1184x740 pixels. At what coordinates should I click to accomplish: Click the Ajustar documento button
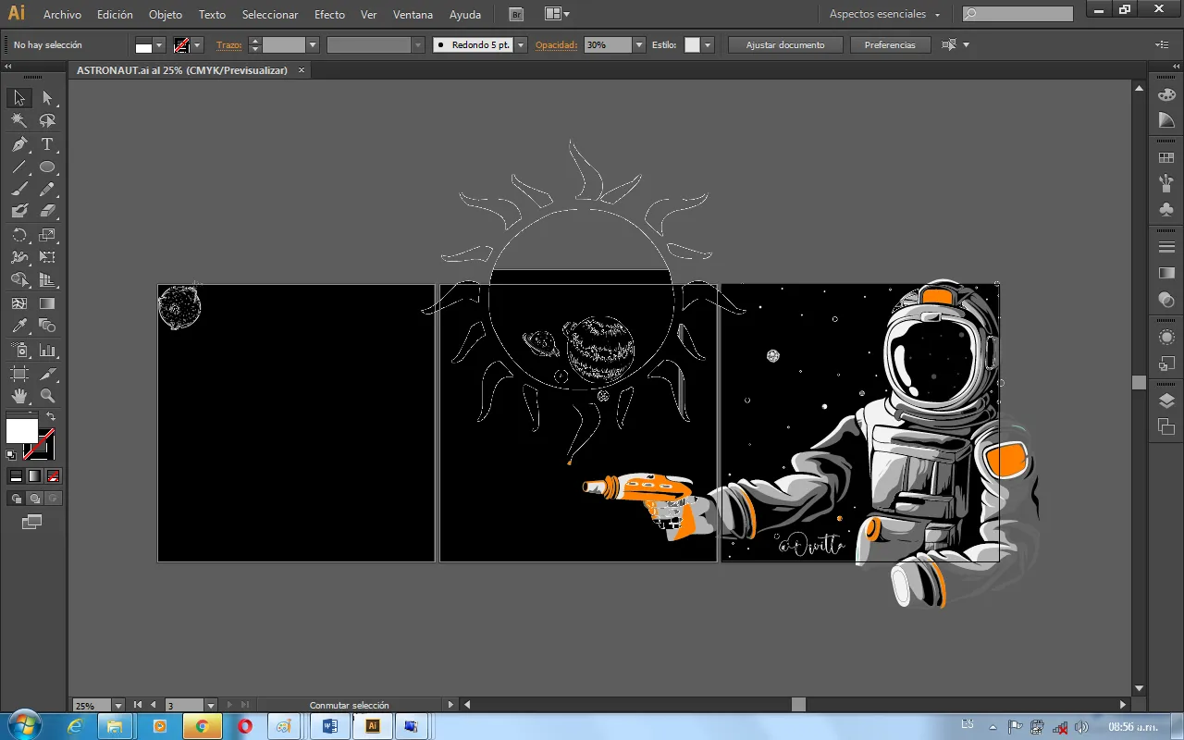(x=785, y=44)
